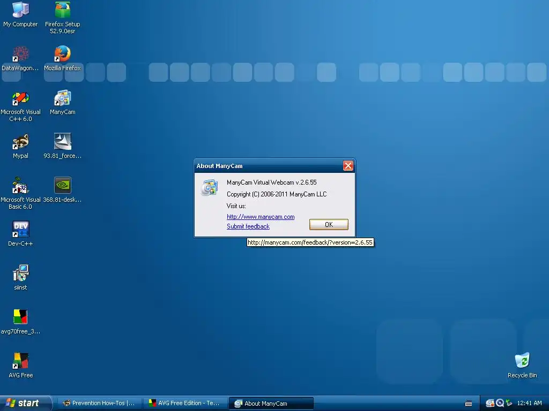Switch to AVG Free Edition taskbar window

coord(185,403)
